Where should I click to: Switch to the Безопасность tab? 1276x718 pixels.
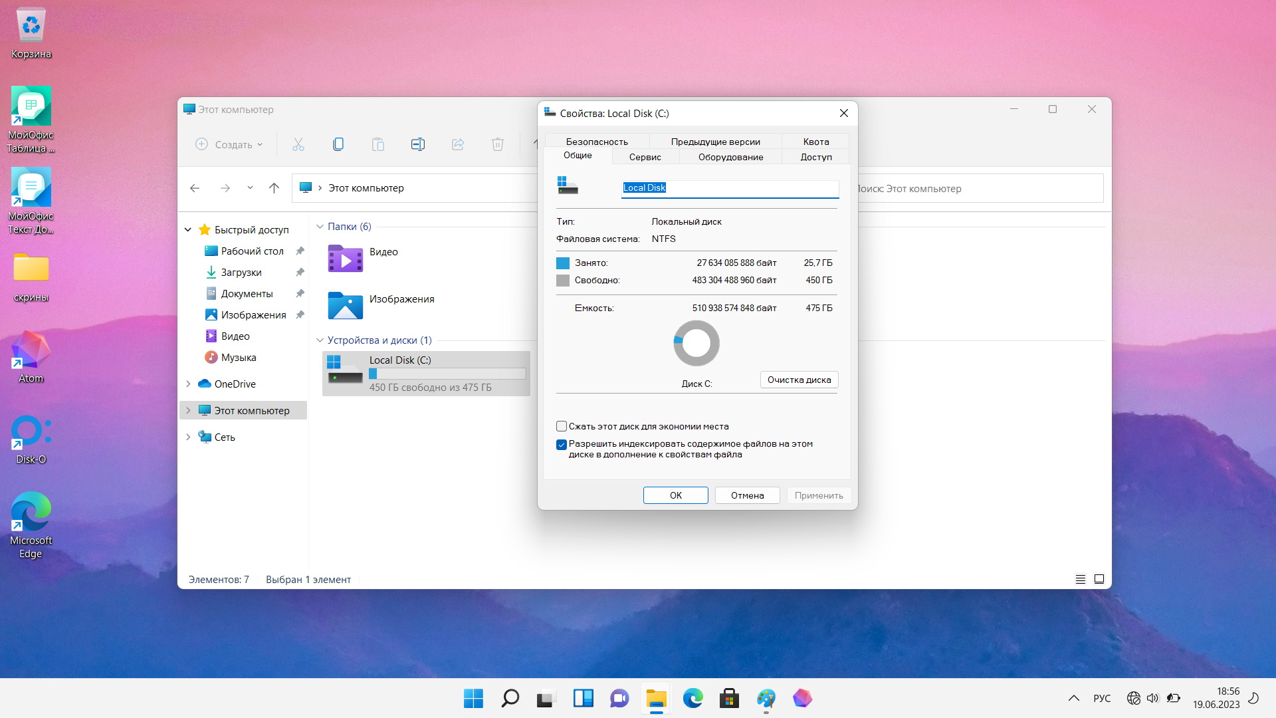click(x=597, y=142)
